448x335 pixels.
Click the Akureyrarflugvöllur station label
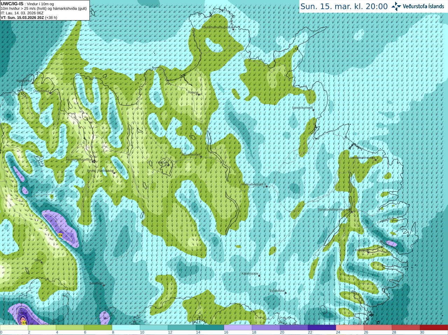[79, 159]
